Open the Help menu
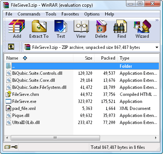 (x=109, y=14)
